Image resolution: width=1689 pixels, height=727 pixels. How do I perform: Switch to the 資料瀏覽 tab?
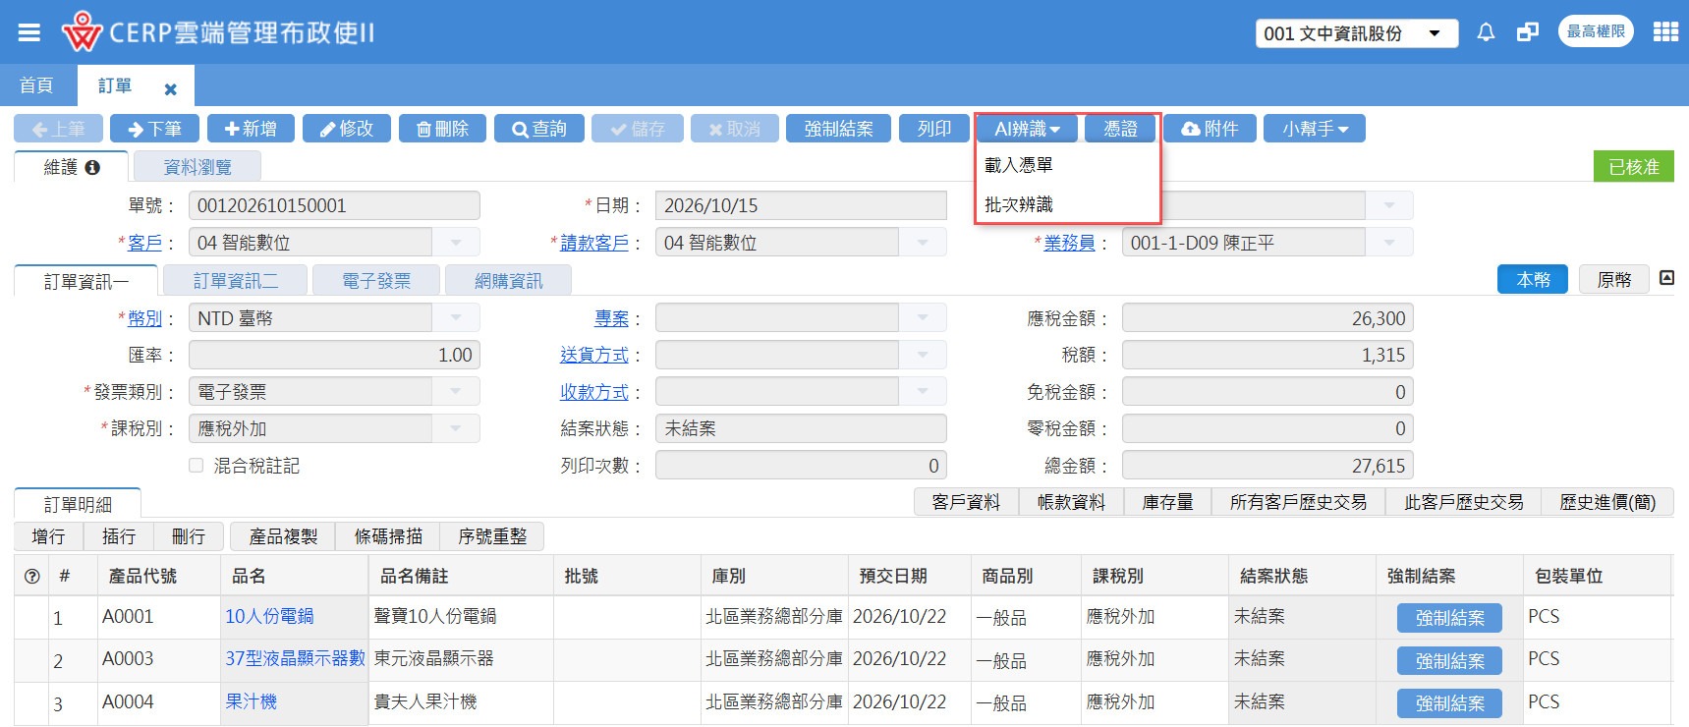pos(197,167)
